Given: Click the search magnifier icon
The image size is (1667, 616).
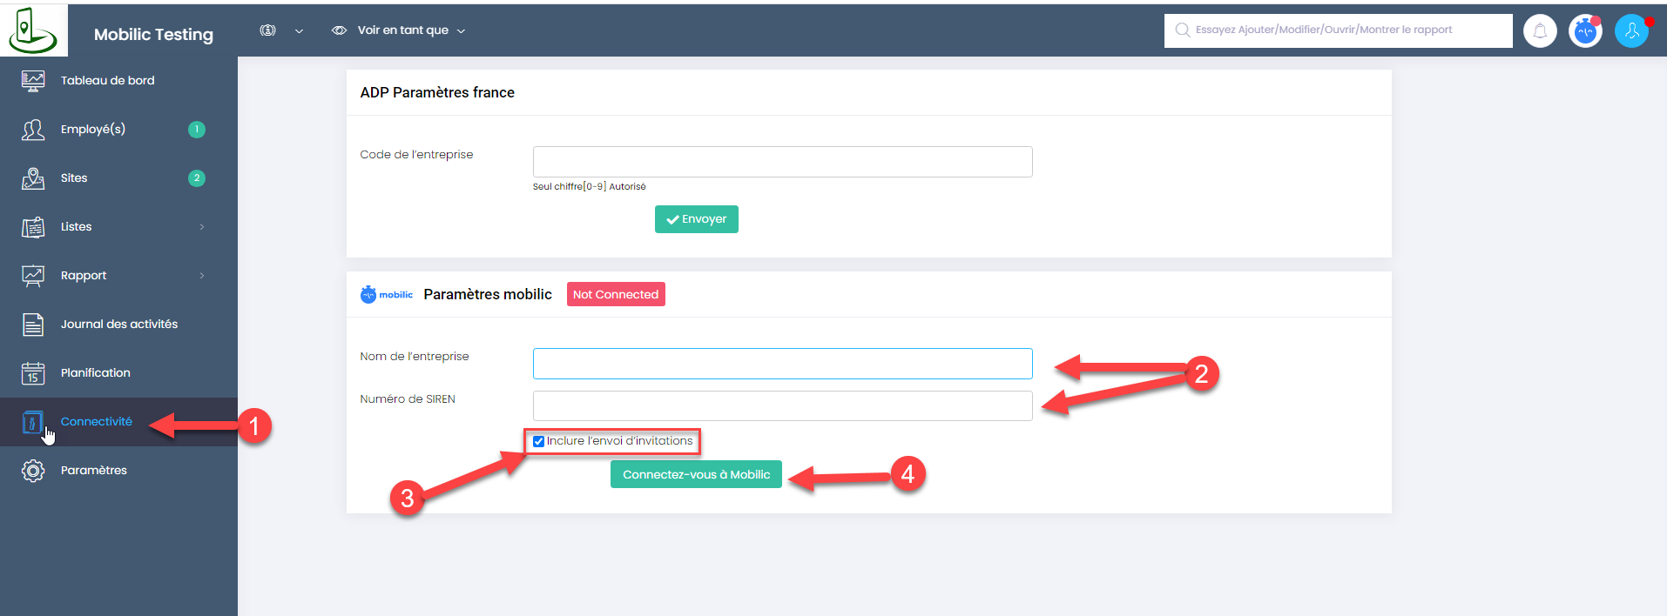Looking at the screenshot, I should (1182, 30).
